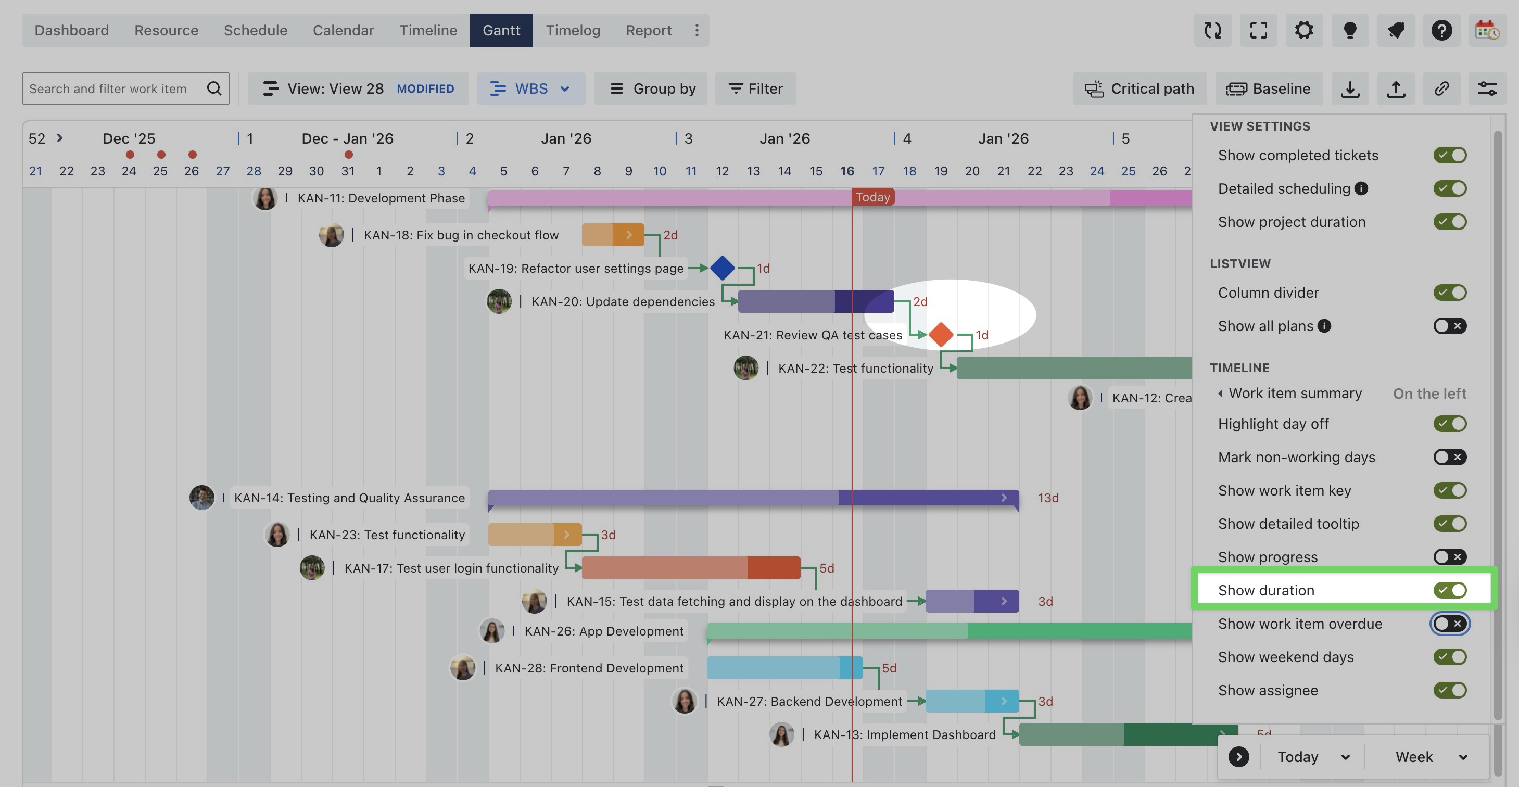
Task: Click the lightbulb tips icon
Action: (1350, 30)
